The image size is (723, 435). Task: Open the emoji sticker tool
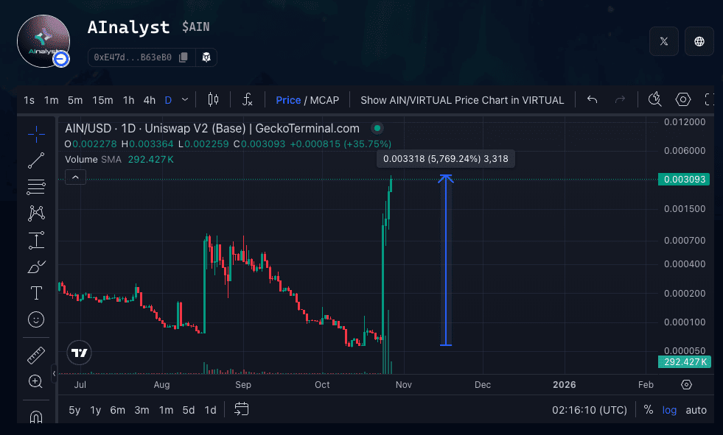tap(36, 319)
